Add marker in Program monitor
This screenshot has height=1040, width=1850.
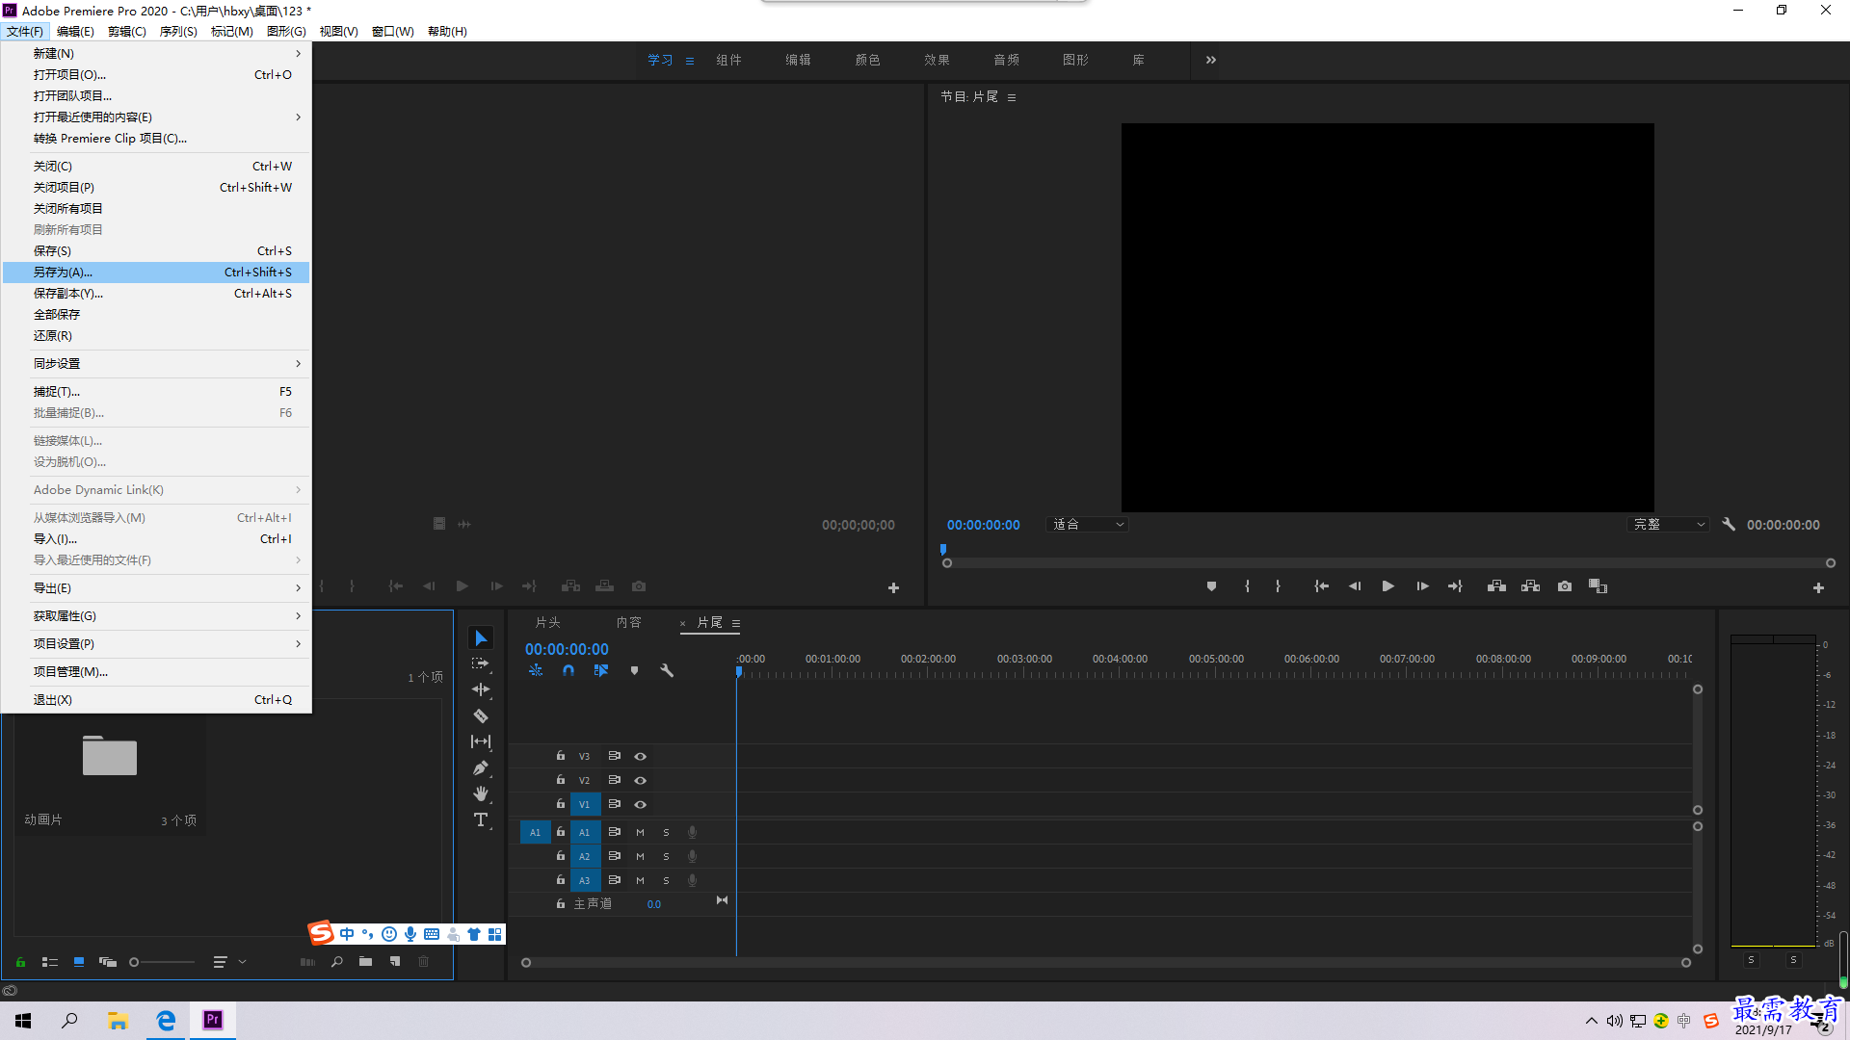(1211, 586)
